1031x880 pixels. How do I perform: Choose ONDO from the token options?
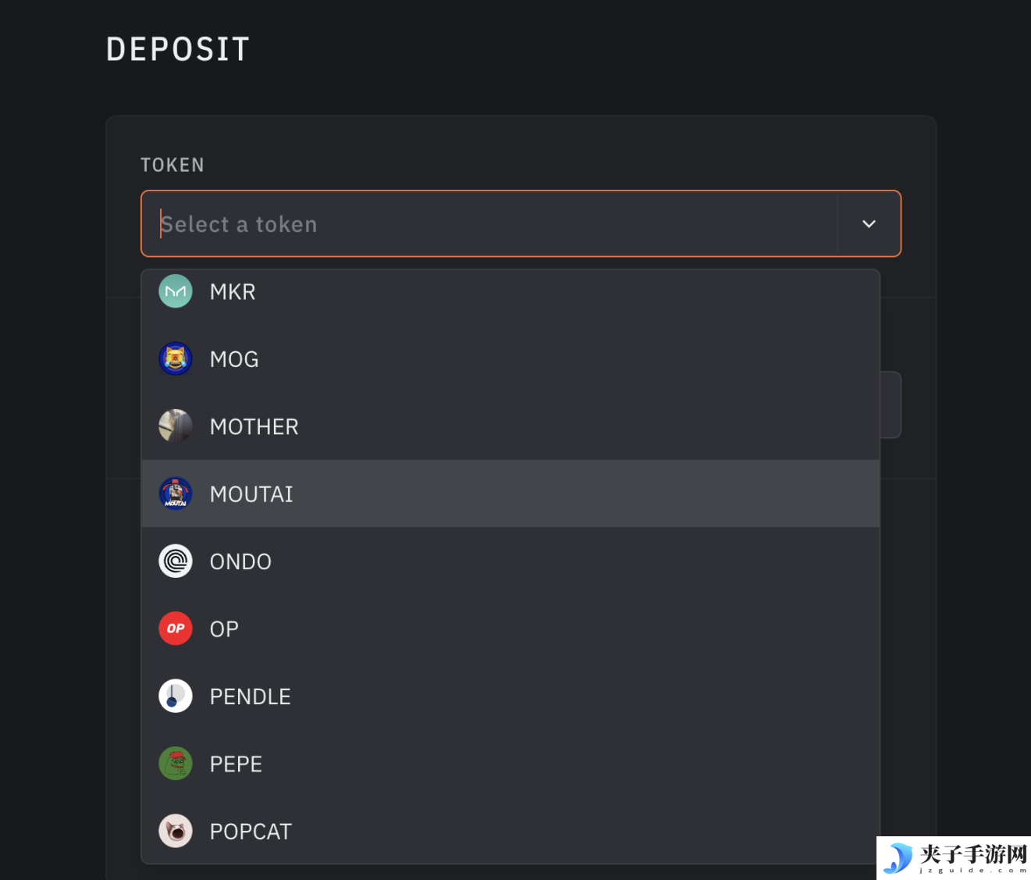510,561
